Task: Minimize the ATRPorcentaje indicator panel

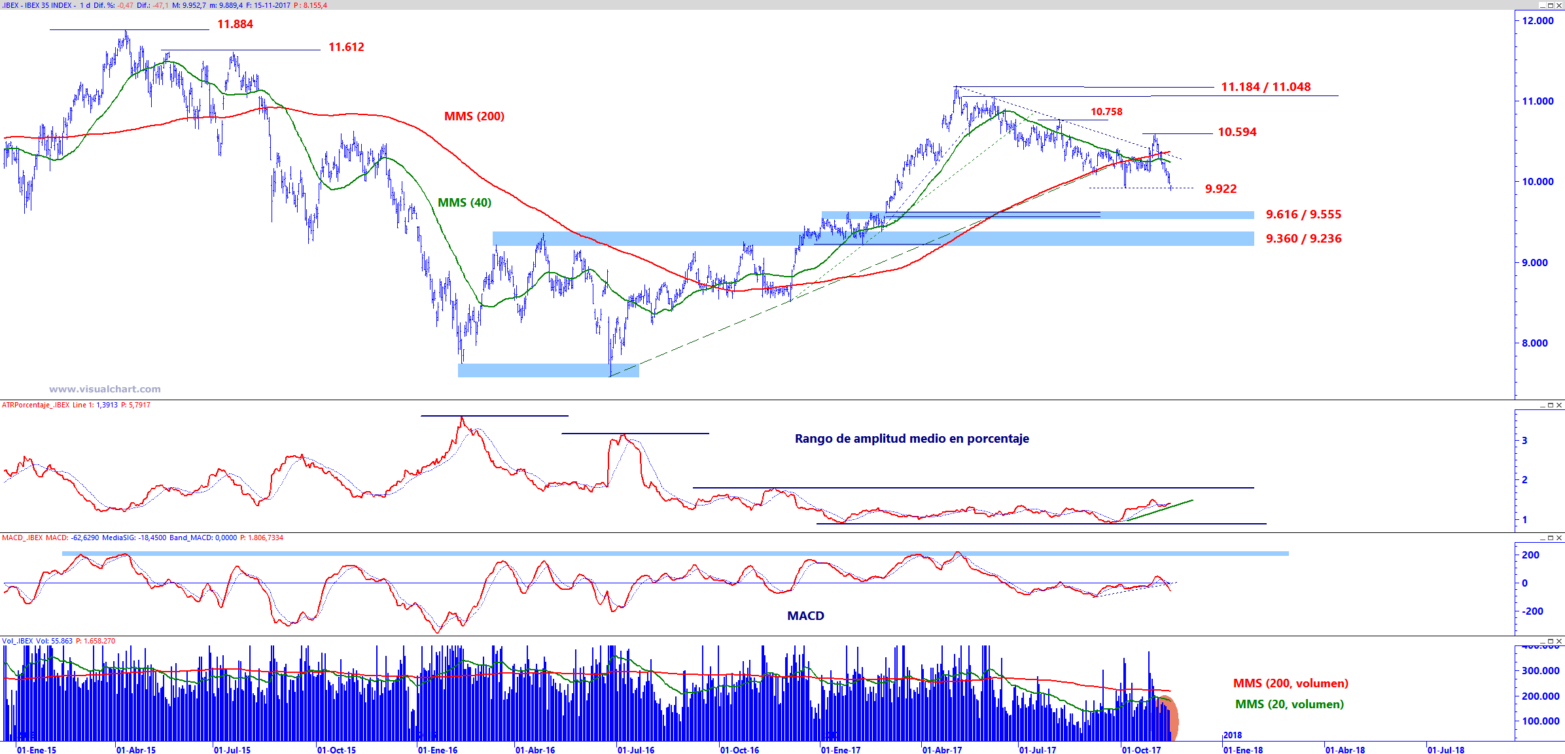Action: pyautogui.click(x=1542, y=405)
